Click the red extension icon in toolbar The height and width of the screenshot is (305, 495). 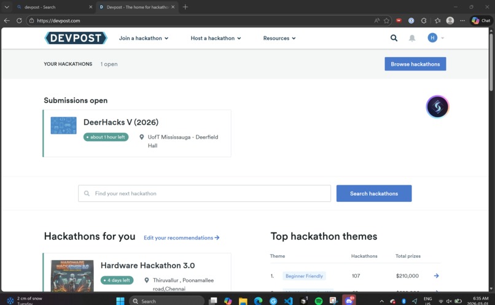point(399,20)
